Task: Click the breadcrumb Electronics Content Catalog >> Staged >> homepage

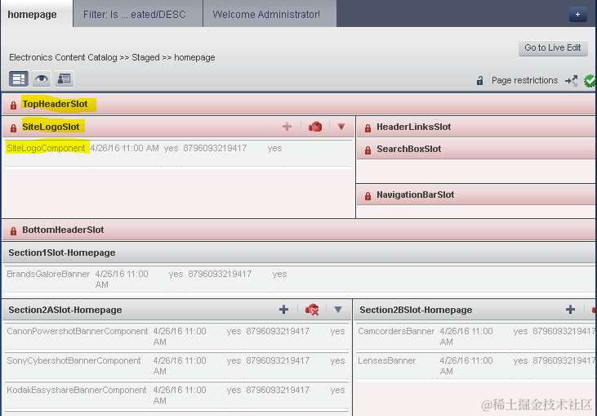Action: (112, 57)
